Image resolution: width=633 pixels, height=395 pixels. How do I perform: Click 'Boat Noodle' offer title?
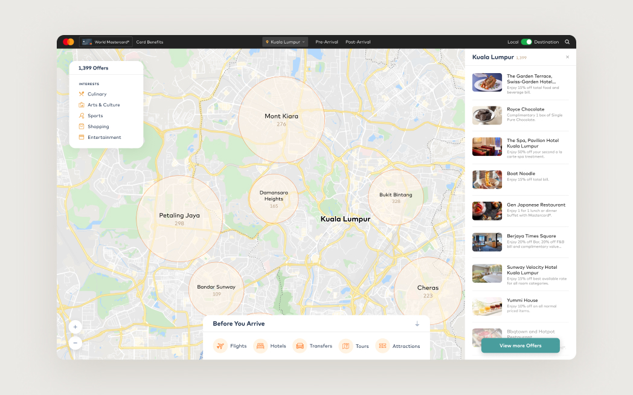click(x=521, y=173)
